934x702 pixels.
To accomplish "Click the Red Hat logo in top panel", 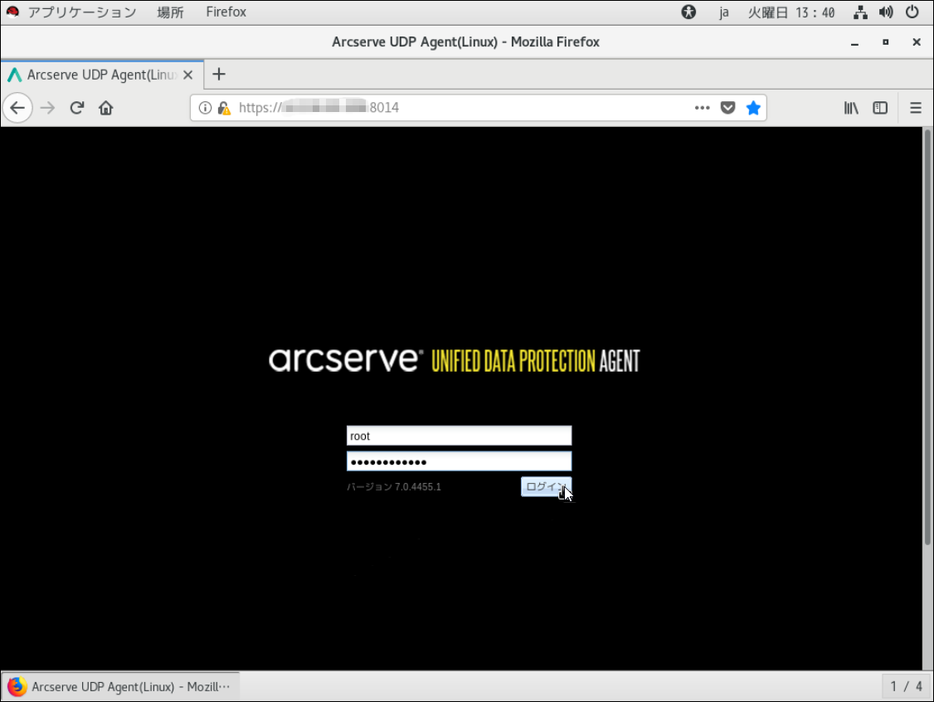I will 12,12.
